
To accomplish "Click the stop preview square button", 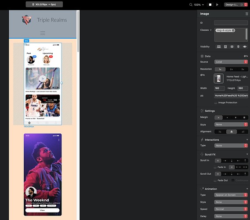I will click(x=210, y=5).
